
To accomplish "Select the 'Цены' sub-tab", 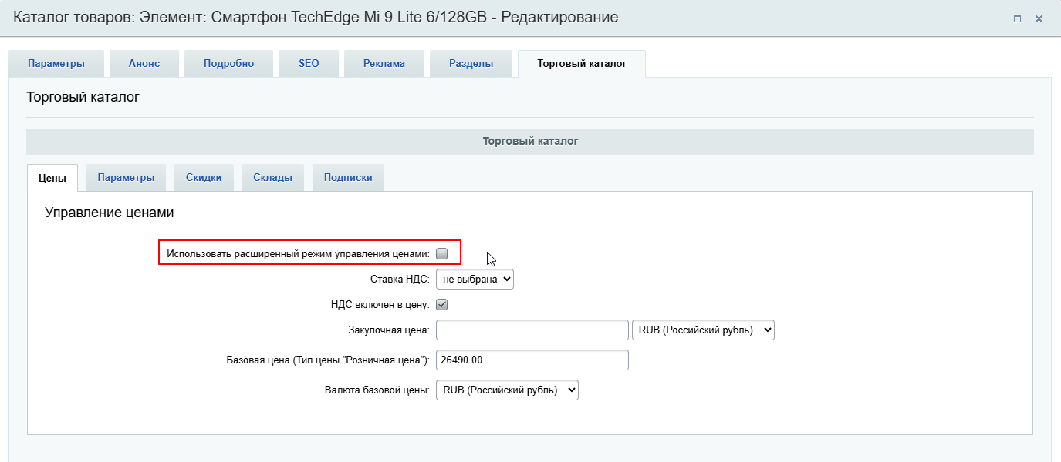I will click(52, 178).
